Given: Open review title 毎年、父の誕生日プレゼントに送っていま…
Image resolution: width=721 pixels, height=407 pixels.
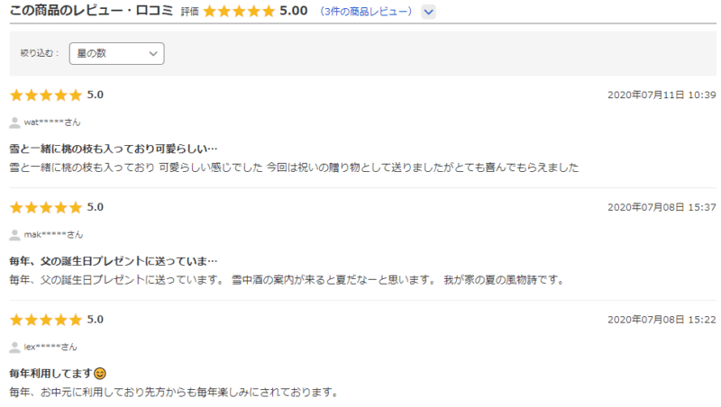Looking at the screenshot, I should click(114, 261).
